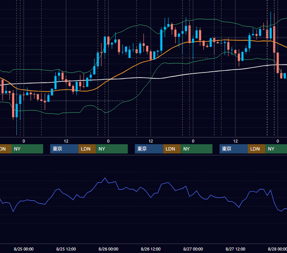Click hour label '12' above 8/27 12:00
287x253 pixels.
pos(236,141)
